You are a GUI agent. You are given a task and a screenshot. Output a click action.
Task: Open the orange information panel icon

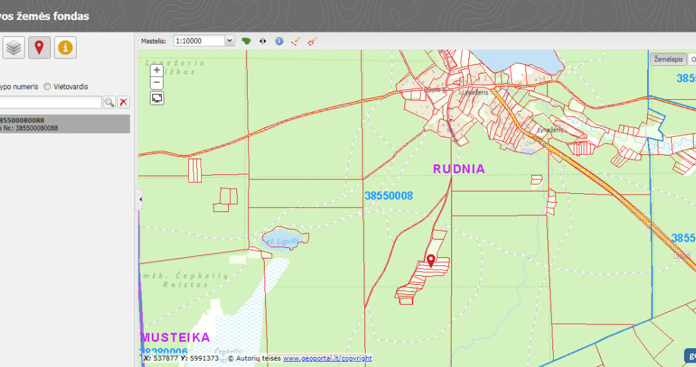click(65, 48)
